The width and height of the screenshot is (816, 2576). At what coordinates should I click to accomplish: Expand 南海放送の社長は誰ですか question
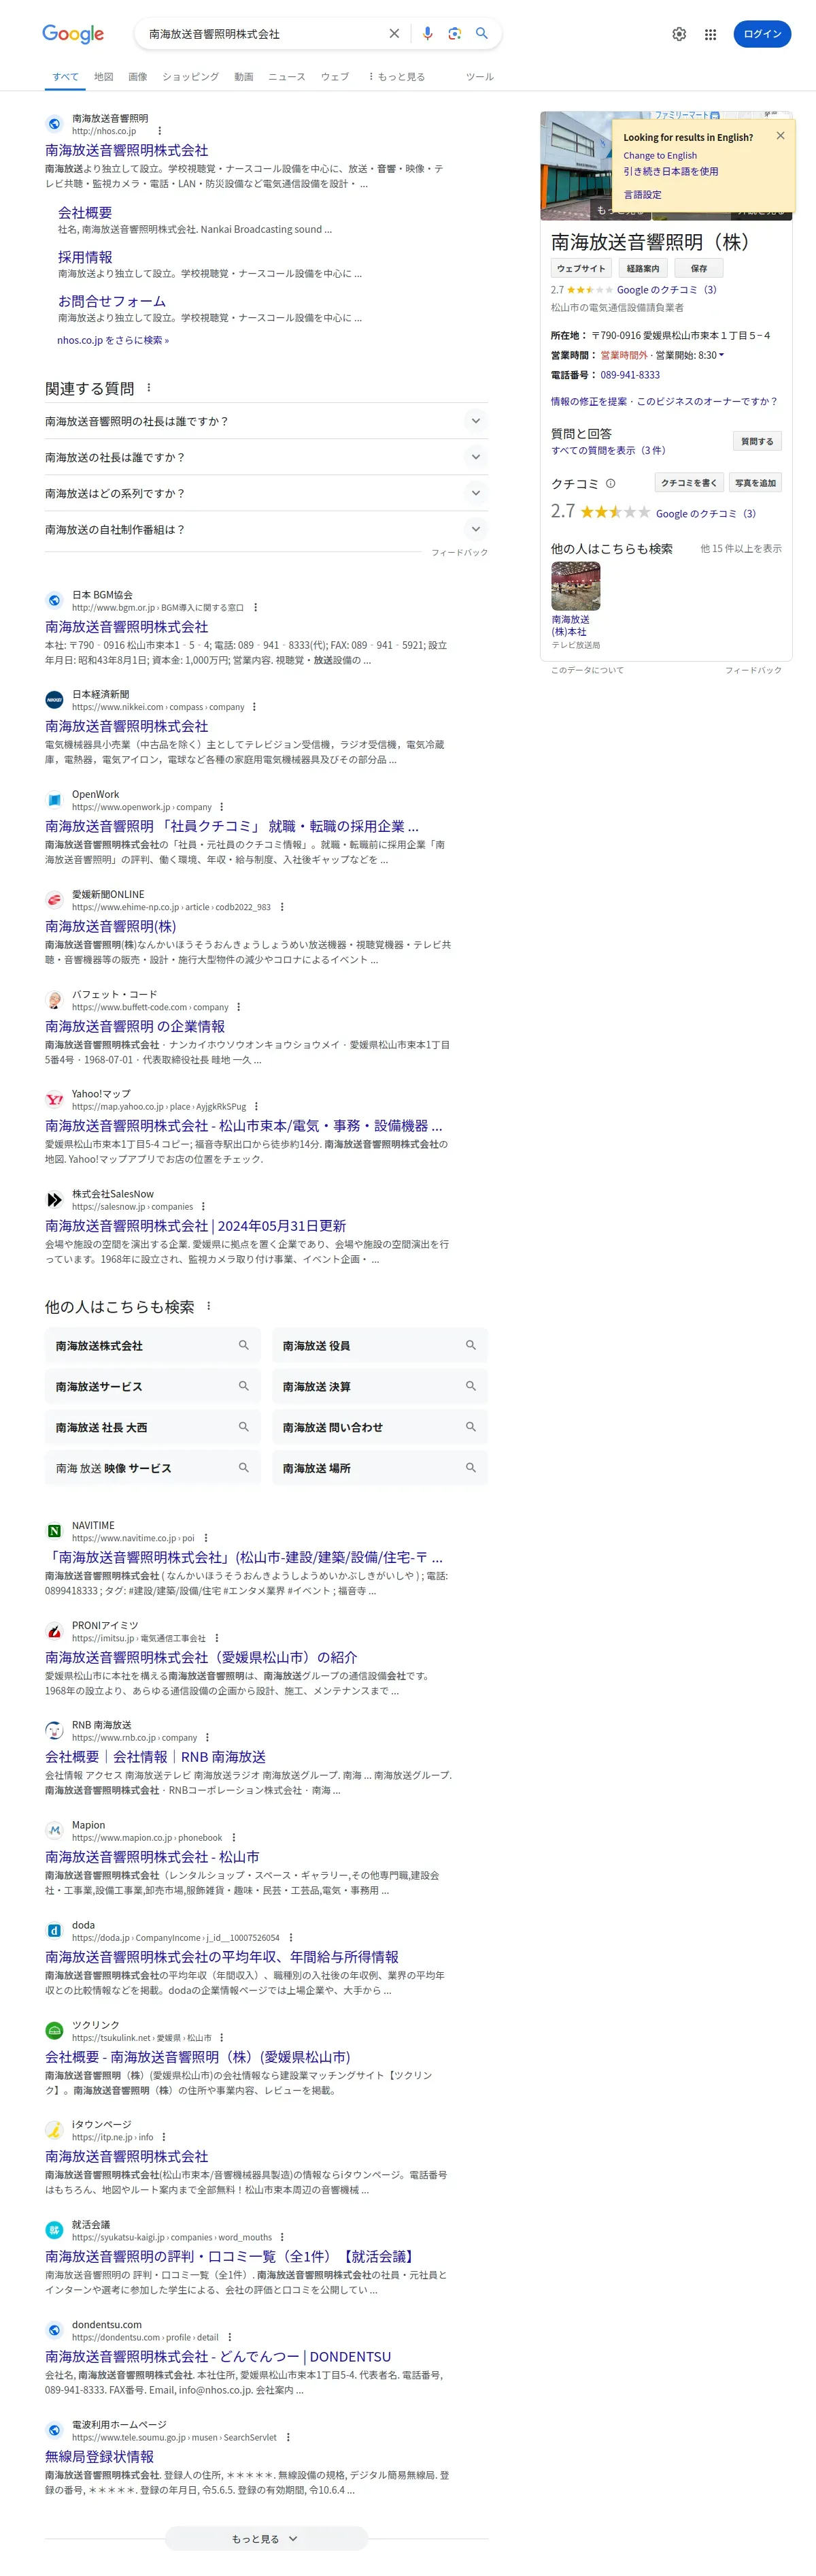pyautogui.click(x=266, y=457)
